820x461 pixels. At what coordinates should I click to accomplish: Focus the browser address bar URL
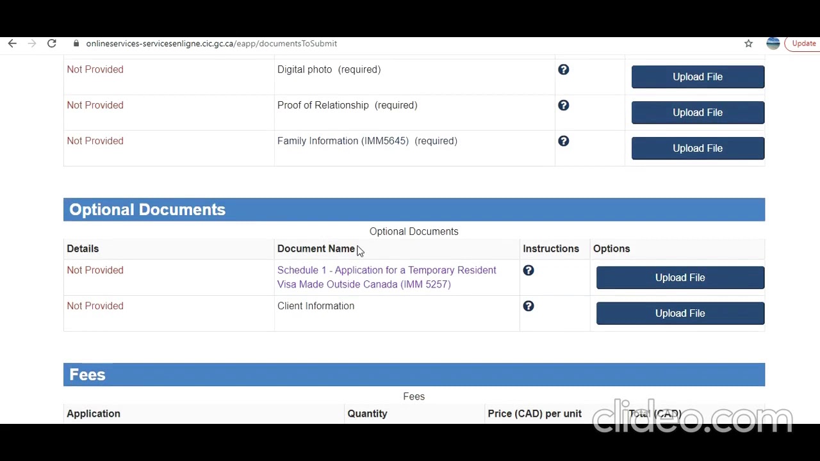click(x=211, y=44)
